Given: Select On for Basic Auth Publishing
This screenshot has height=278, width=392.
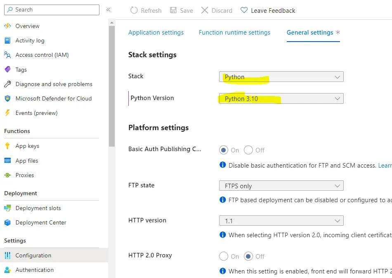Looking at the screenshot, I should tap(224, 150).
